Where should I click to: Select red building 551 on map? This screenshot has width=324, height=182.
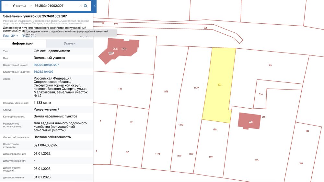(x=249, y=121)
